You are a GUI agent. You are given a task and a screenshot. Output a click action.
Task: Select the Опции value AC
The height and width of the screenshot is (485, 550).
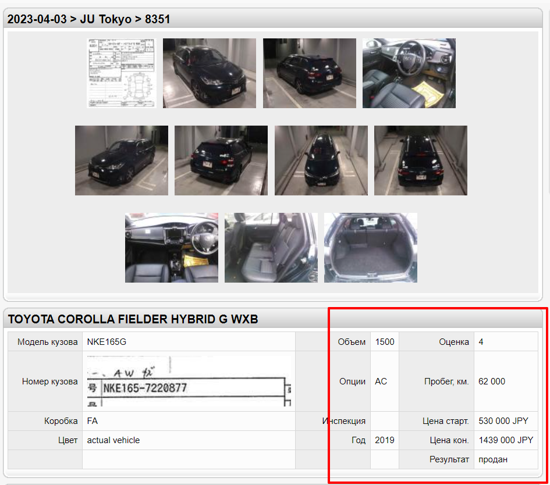pos(381,381)
